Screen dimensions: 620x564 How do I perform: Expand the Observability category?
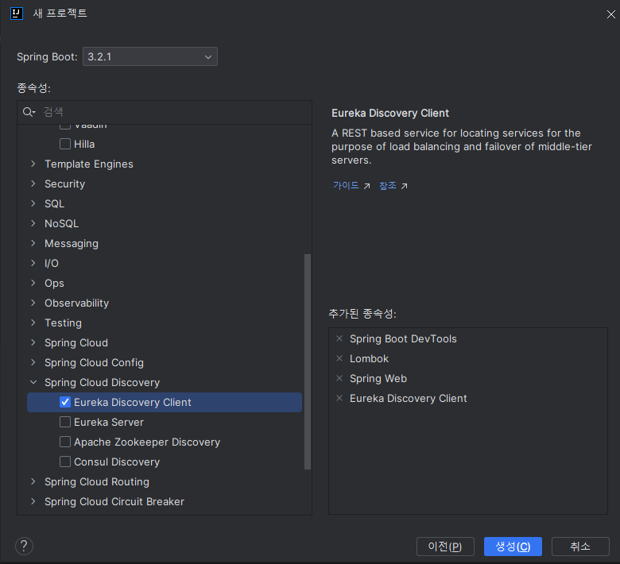point(33,303)
